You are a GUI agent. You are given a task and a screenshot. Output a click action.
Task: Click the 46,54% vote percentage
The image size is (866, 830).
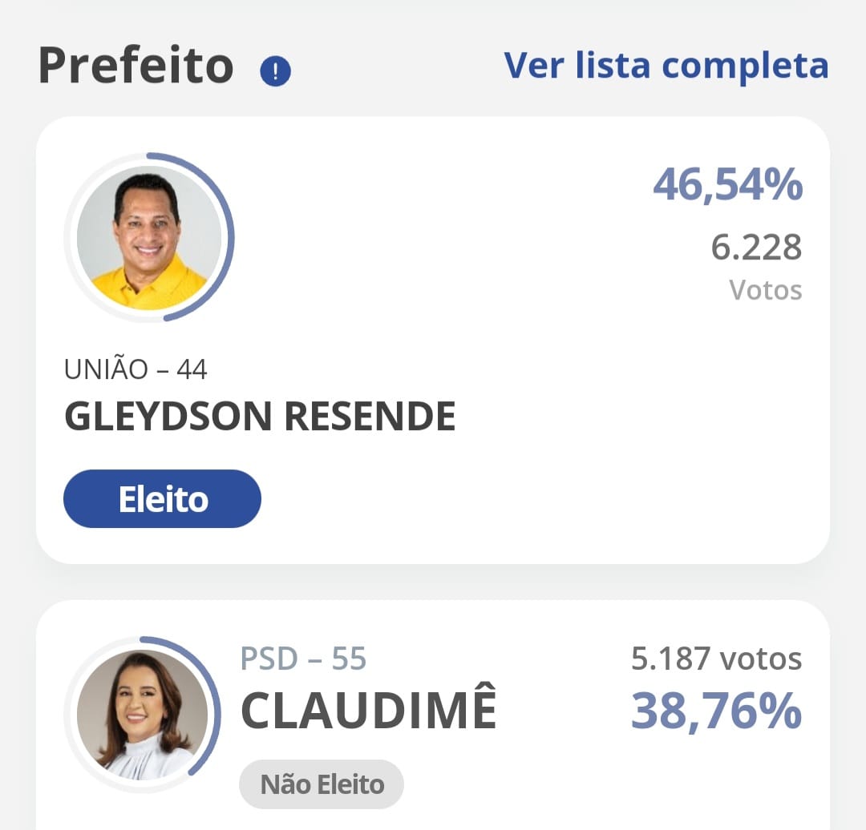tap(727, 185)
